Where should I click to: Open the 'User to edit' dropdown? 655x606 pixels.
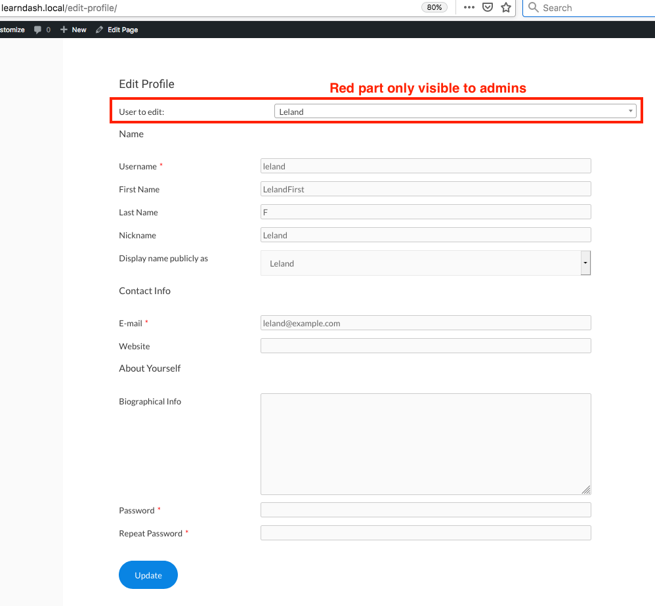[x=455, y=112]
